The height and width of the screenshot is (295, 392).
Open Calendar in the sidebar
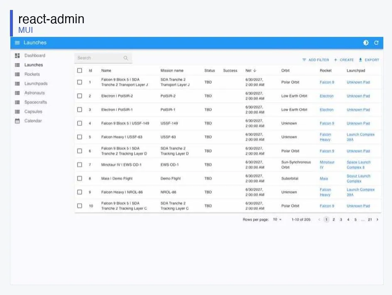click(33, 121)
